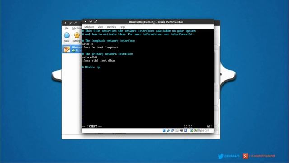This screenshot has width=289, height=163.
Task: Click the '# Static ip' comment line
Action: [x=91, y=67]
